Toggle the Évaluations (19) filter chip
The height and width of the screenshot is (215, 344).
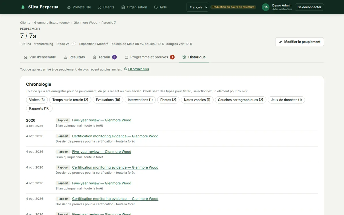tap(108, 100)
